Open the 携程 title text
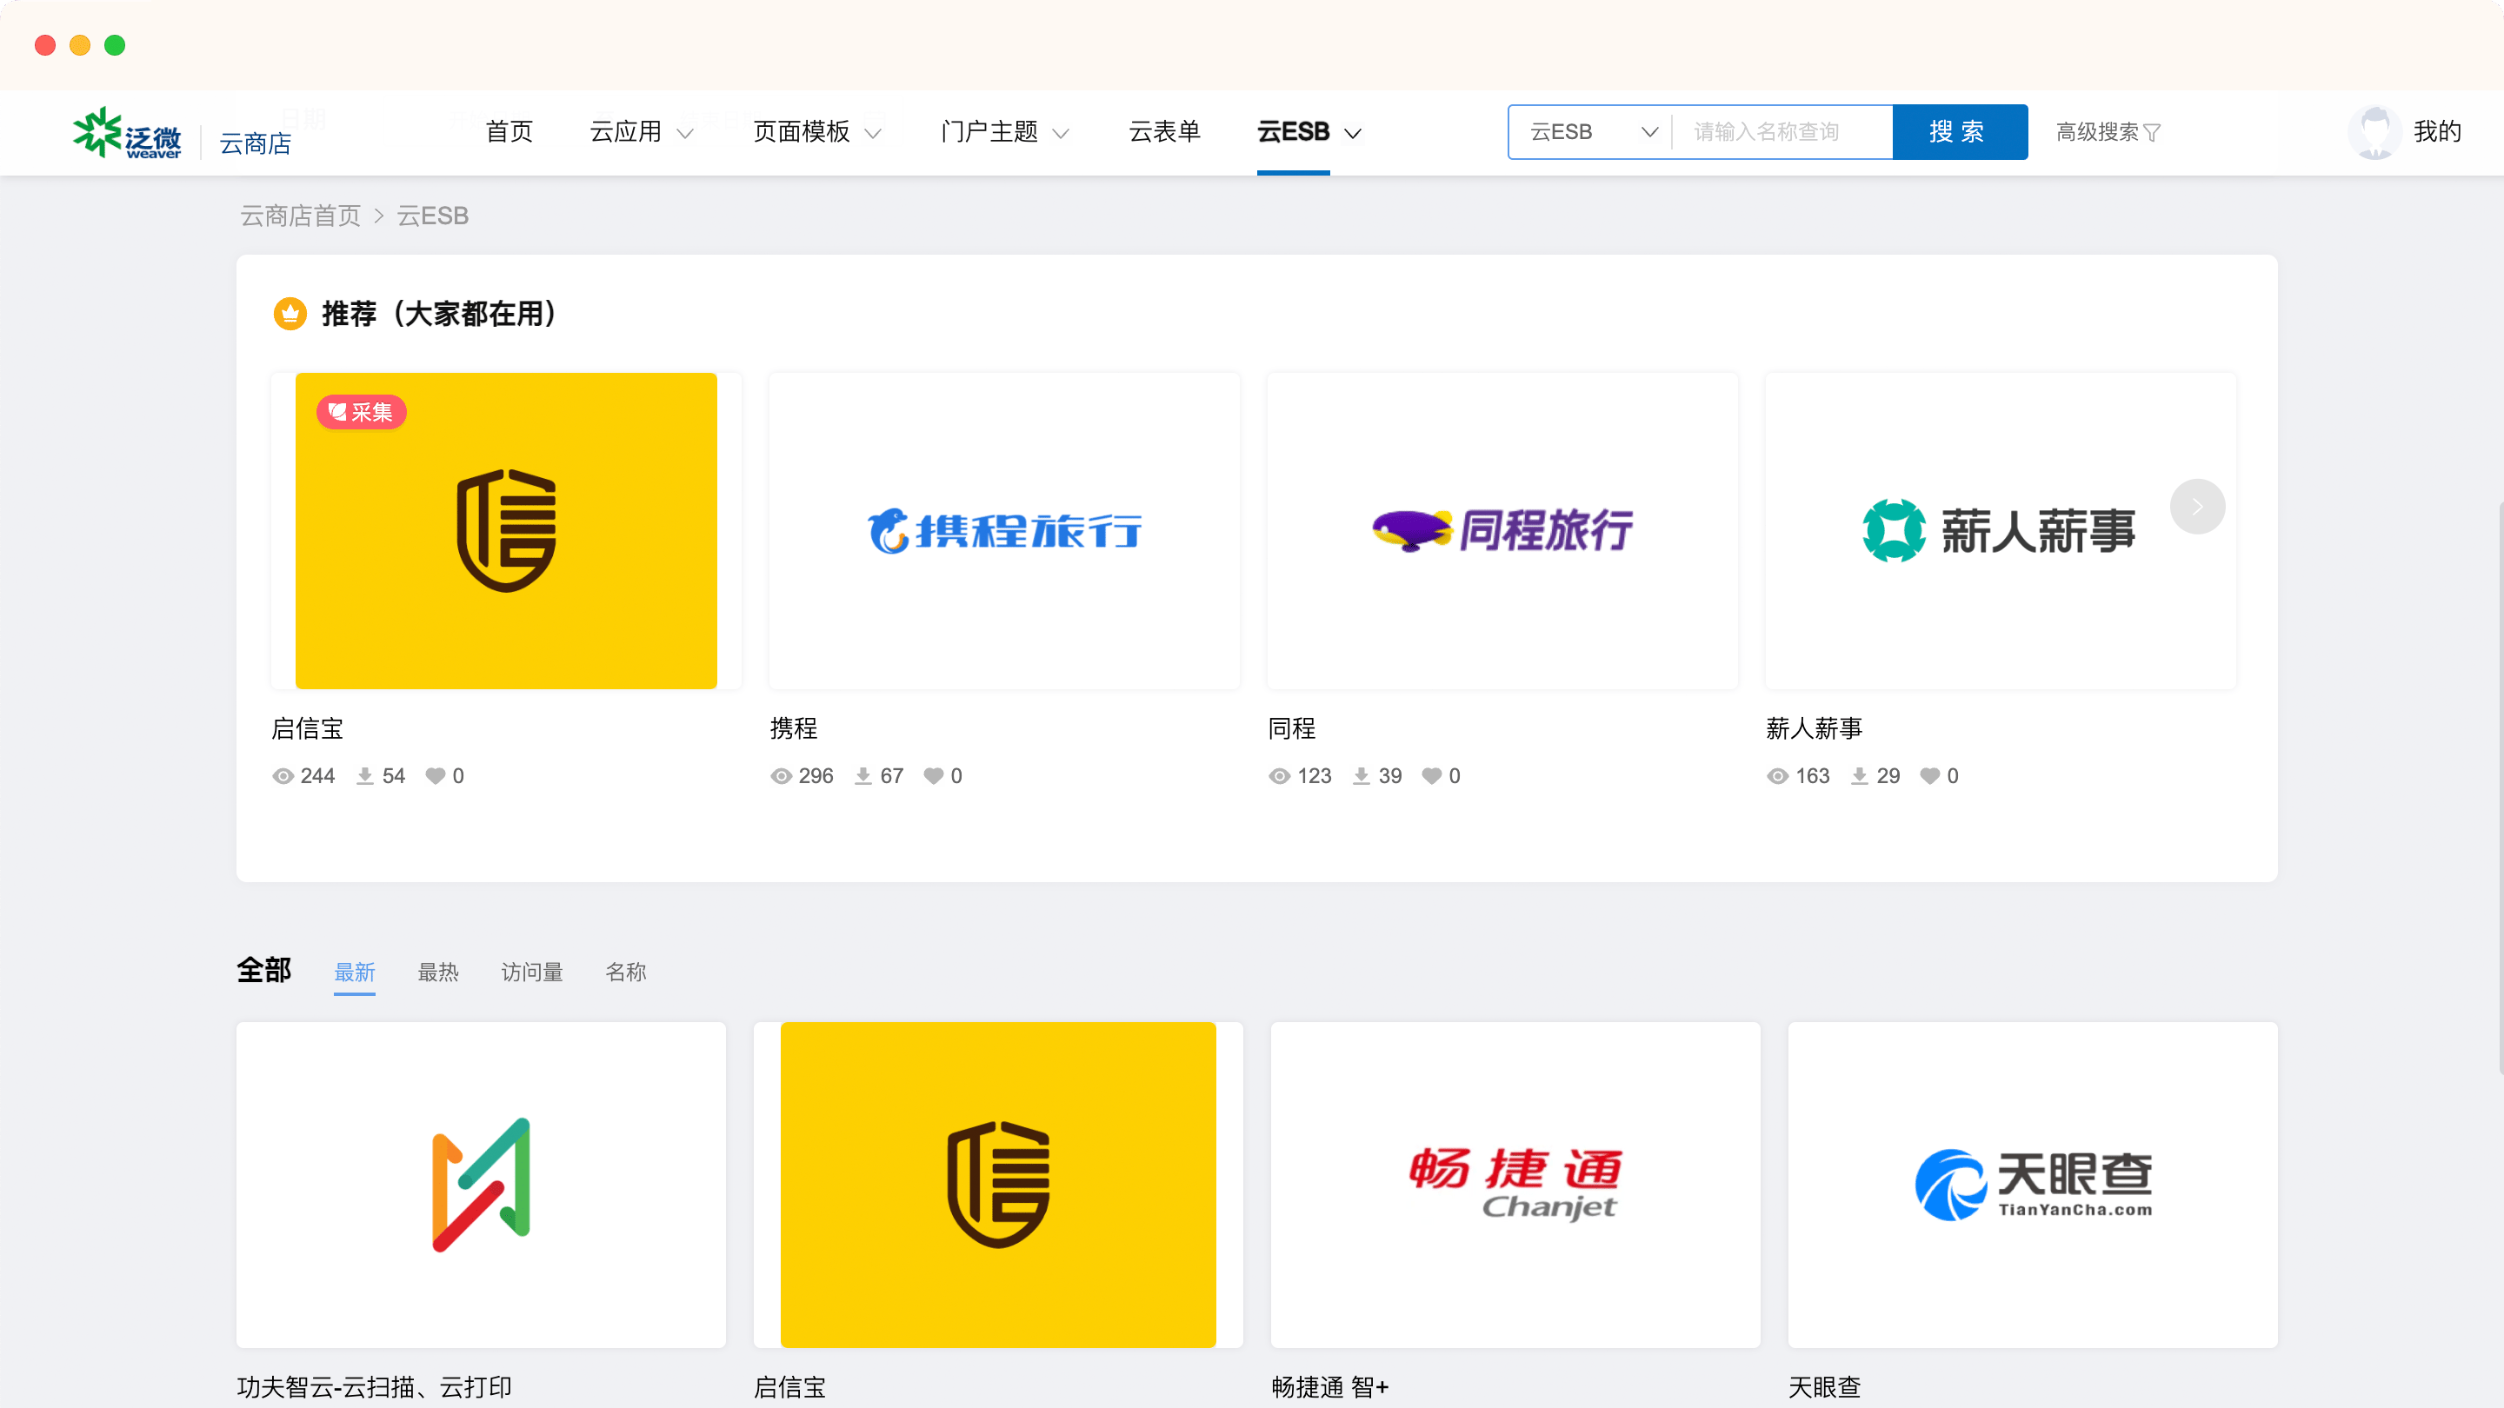 coord(794,727)
